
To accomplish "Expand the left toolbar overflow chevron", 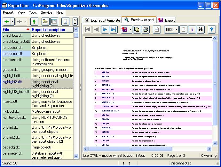I will 75,21.
